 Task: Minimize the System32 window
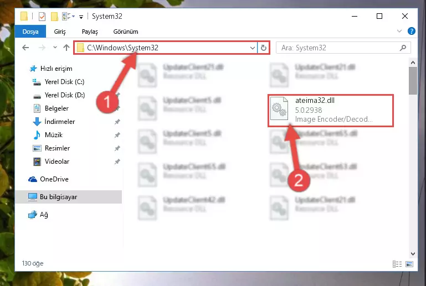pyautogui.click(x=355, y=16)
